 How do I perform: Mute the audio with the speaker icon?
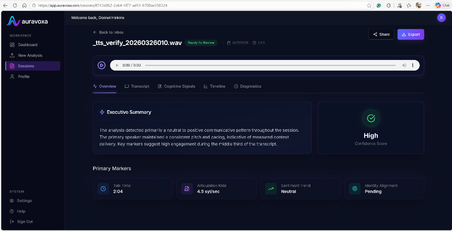[404, 65]
